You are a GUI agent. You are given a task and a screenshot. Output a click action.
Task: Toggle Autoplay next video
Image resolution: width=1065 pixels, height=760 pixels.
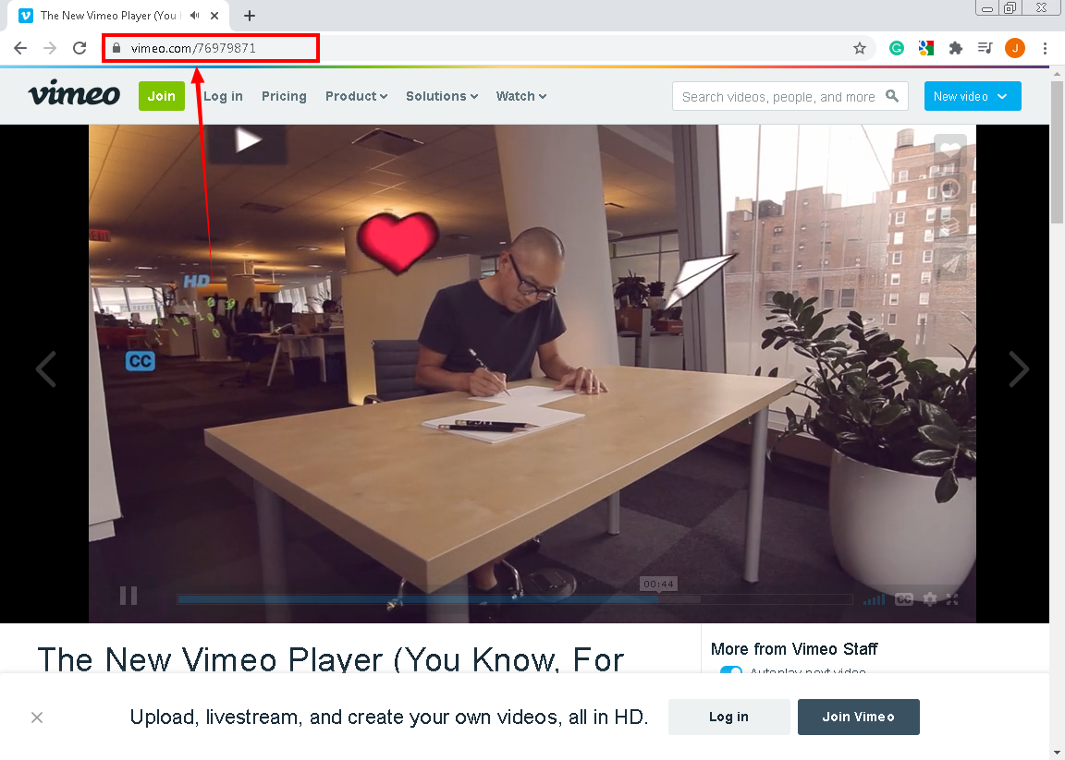(731, 673)
